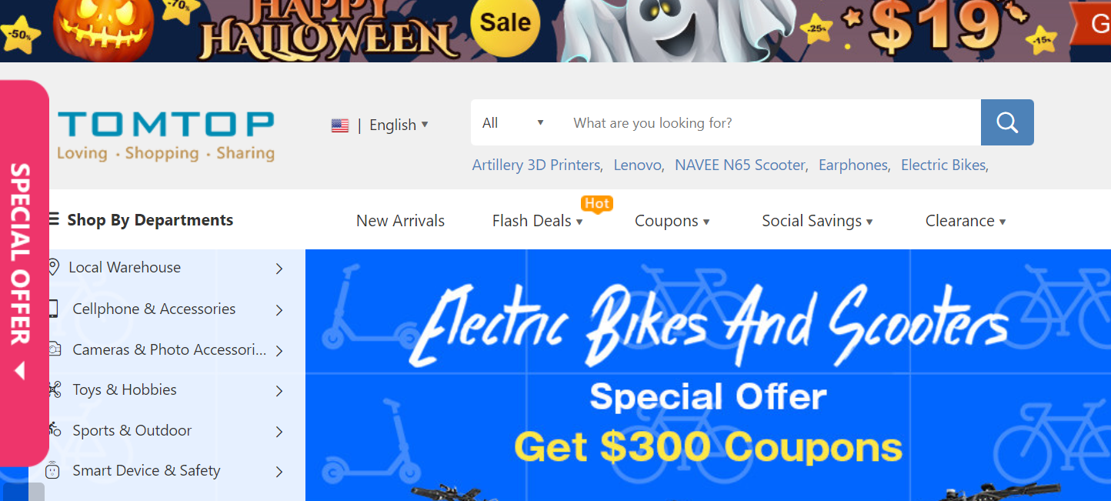Open the Electric Bikes And Scooters banner

click(708, 375)
